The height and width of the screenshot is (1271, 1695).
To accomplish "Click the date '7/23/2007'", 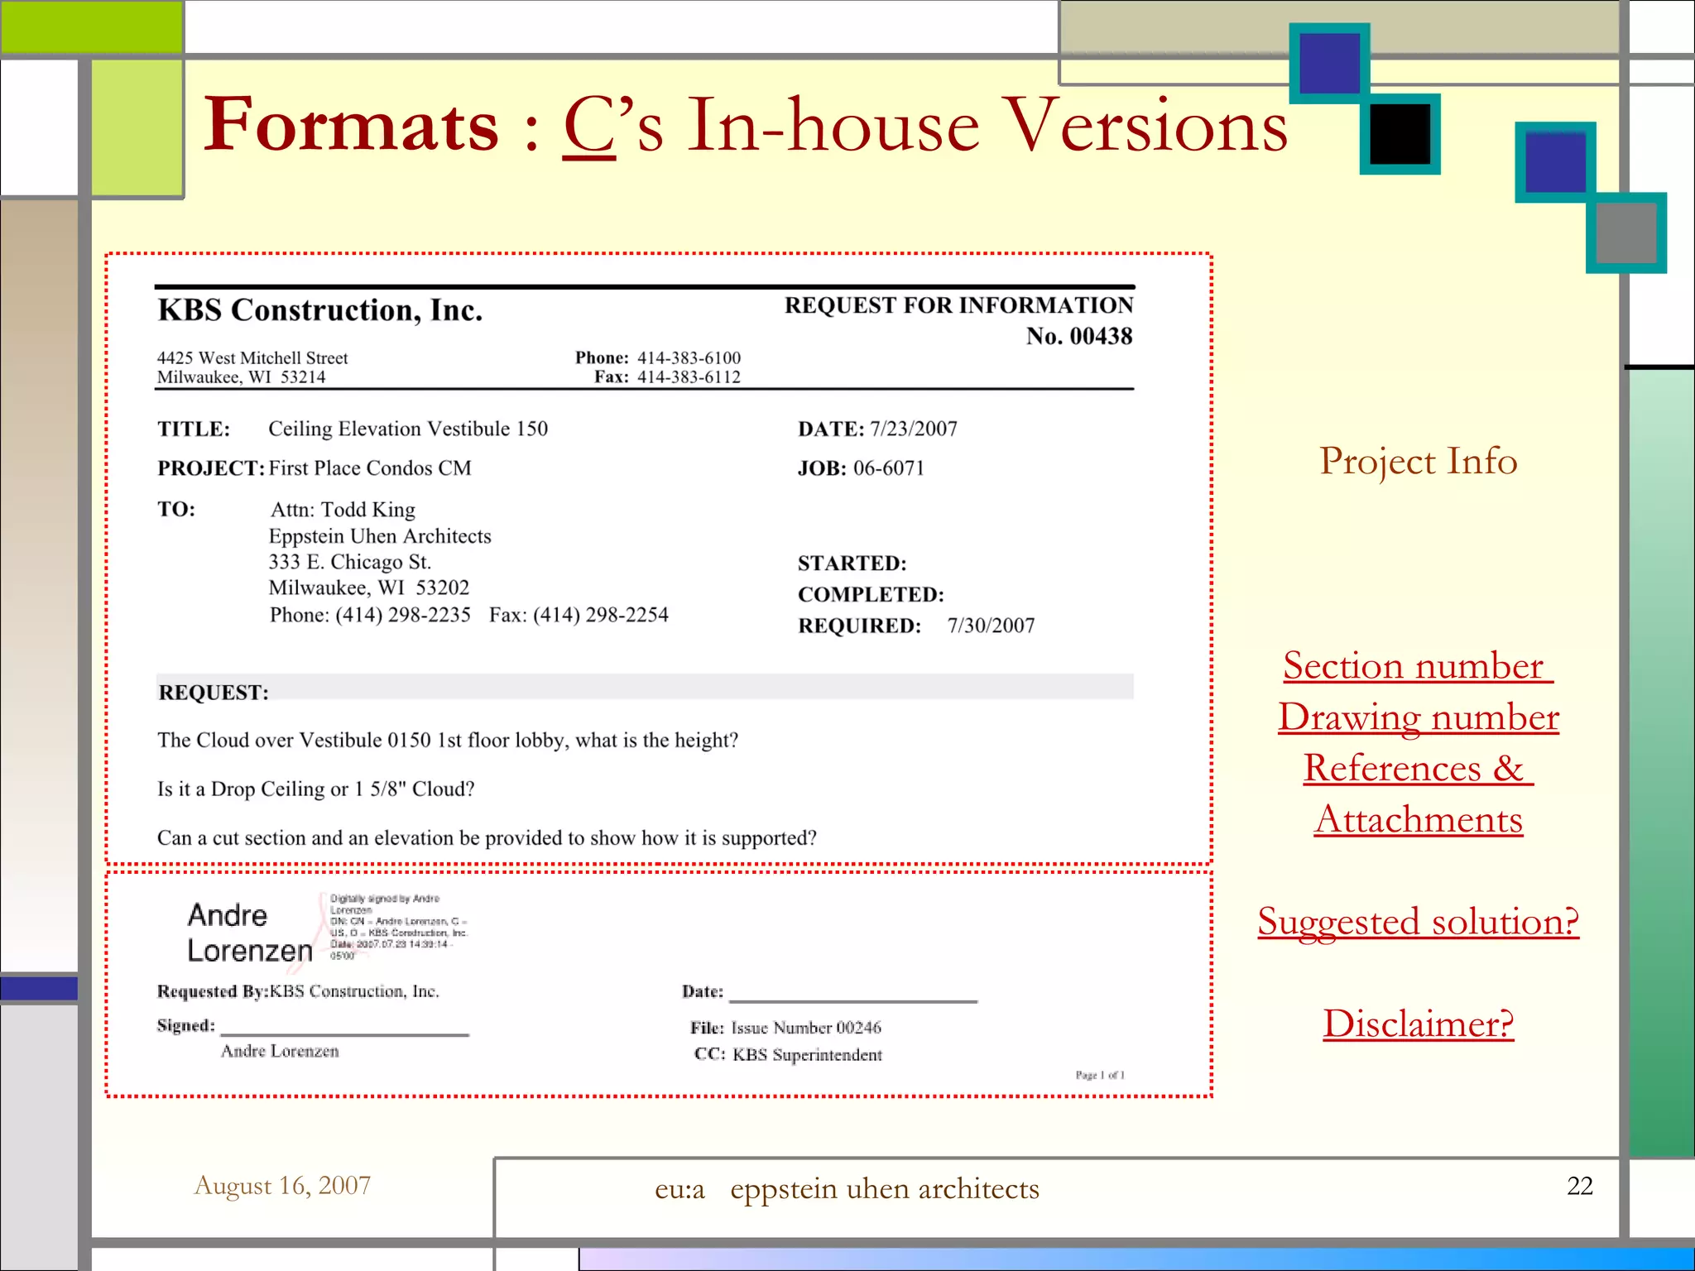I will pyautogui.click(x=914, y=429).
